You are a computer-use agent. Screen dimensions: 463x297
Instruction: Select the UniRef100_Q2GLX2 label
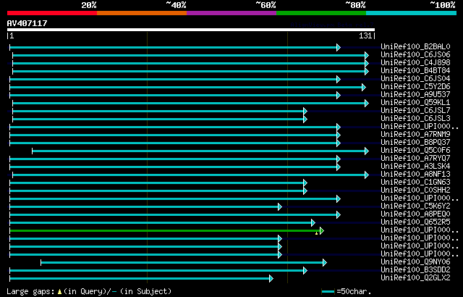[x=415, y=278]
